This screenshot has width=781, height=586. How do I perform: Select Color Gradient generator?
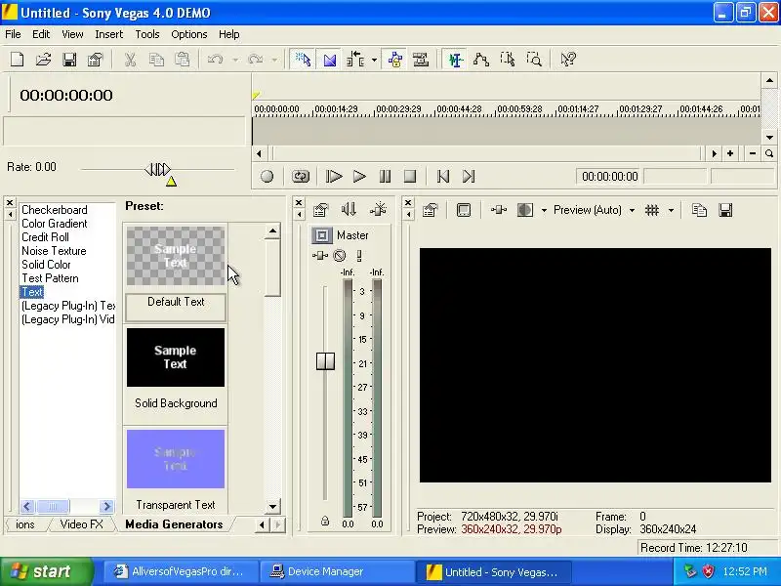click(55, 224)
